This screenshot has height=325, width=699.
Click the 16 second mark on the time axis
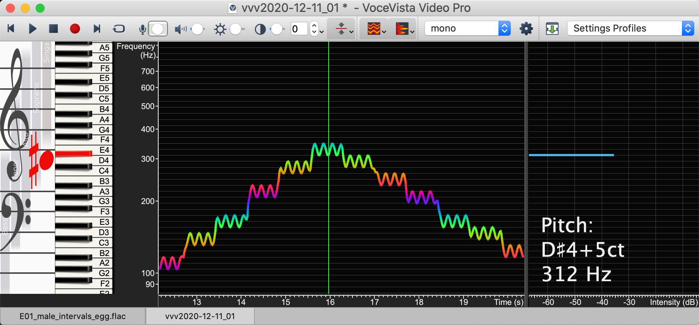pyautogui.click(x=330, y=302)
